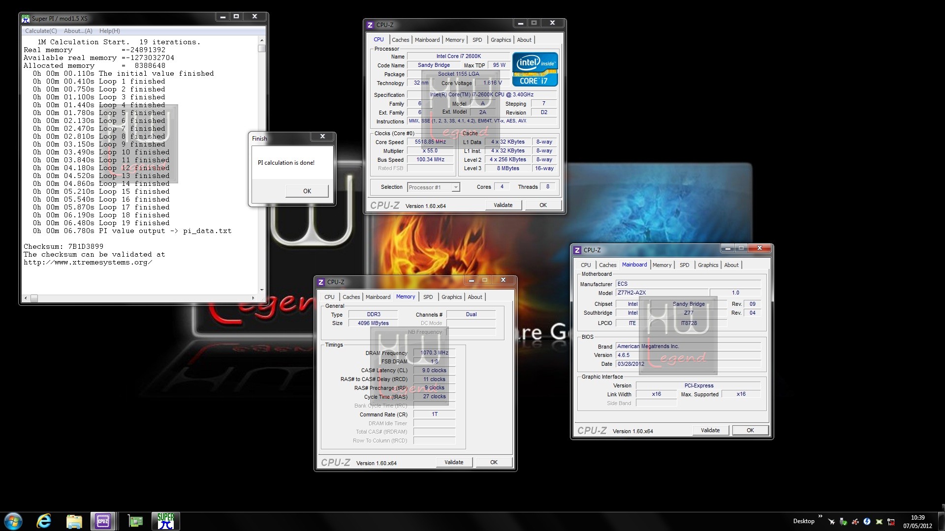Click the red creature tray icon
The height and width of the screenshot is (531, 945).
855,522
